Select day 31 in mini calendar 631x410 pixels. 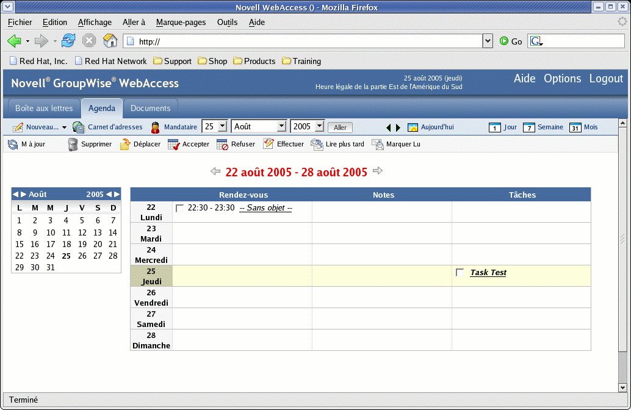point(50,267)
